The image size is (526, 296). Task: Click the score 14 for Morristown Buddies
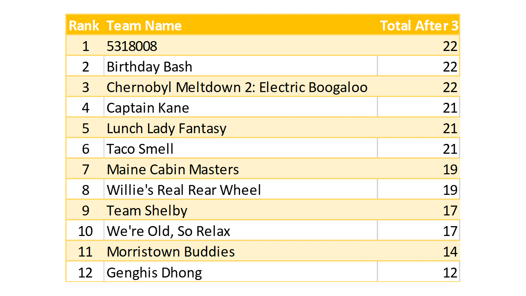[450, 252]
